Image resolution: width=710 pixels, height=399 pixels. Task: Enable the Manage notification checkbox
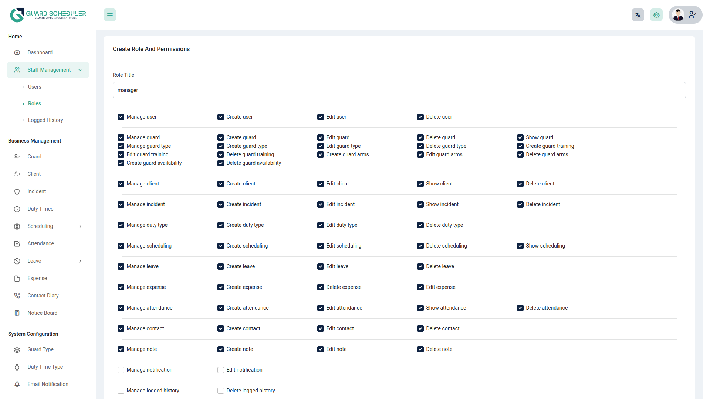121,370
